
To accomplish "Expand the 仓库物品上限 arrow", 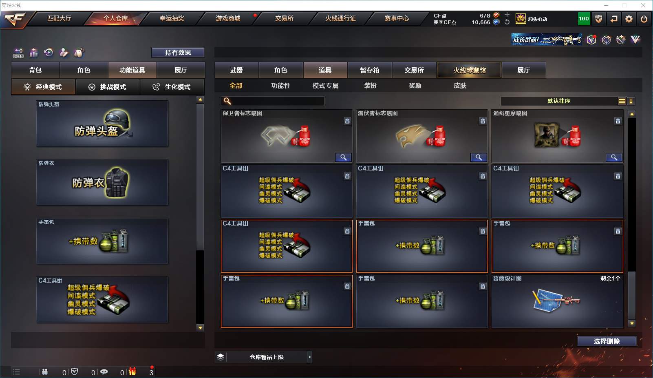I will [x=310, y=357].
